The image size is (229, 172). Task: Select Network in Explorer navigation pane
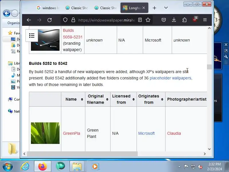point(14,111)
